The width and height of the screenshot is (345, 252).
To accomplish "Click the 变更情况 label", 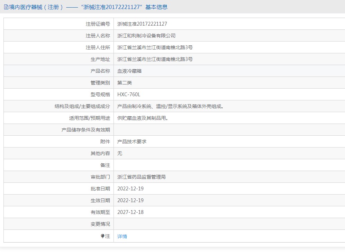I will click(100, 224).
